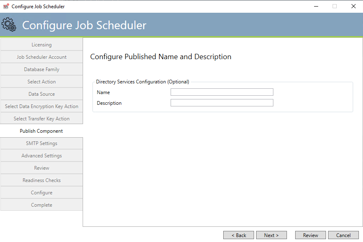
Task: Click Next to continue the wizard
Action: click(x=271, y=235)
